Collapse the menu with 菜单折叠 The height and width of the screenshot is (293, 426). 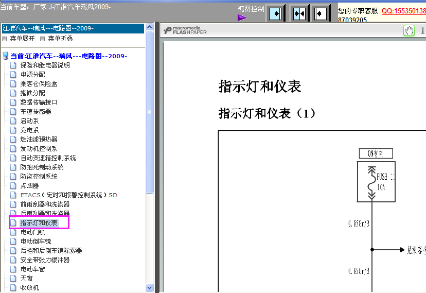click(x=60, y=39)
